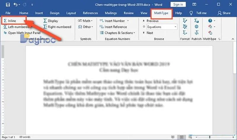The image size is (237, 140).
Task: Click Insert Reference button
Action: 113,27
